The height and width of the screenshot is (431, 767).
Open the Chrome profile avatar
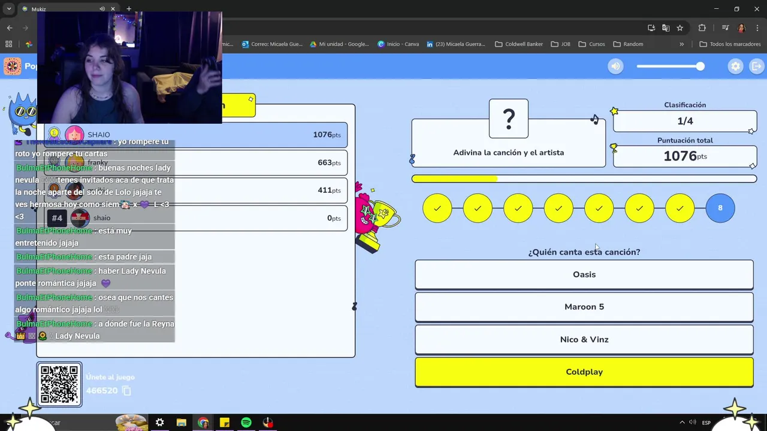741,28
